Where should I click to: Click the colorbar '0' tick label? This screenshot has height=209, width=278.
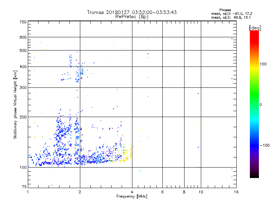coord(261,105)
